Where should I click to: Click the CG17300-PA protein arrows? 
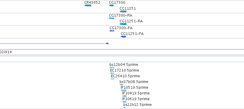(x=112, y=31)
